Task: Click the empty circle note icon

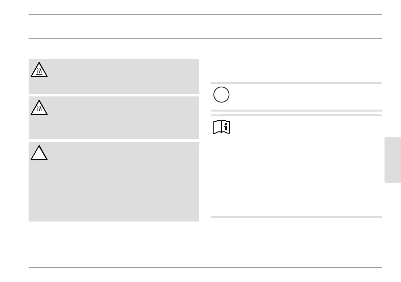Action: [222, 95]
